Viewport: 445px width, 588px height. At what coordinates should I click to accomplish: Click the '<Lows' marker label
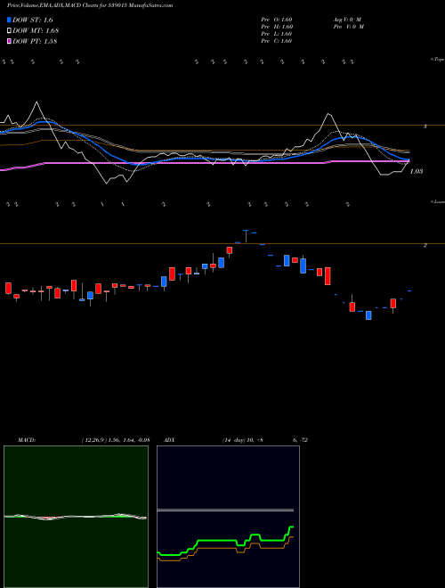[438, 201]
